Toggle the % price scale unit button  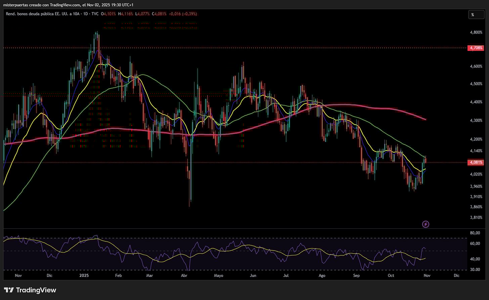473,15
